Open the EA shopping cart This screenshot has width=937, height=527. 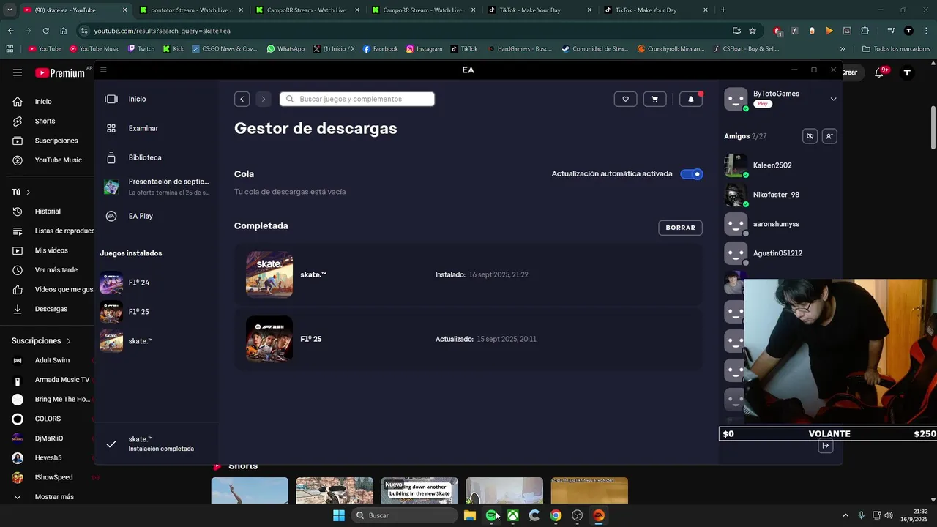tap(654, 100)
